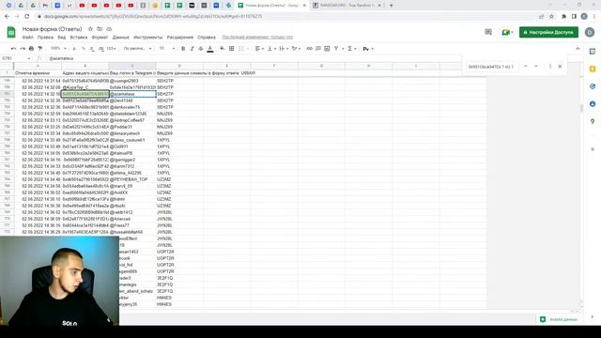Select the column A header
Viewport: 601px width, 338px height.
click(38, 66)
